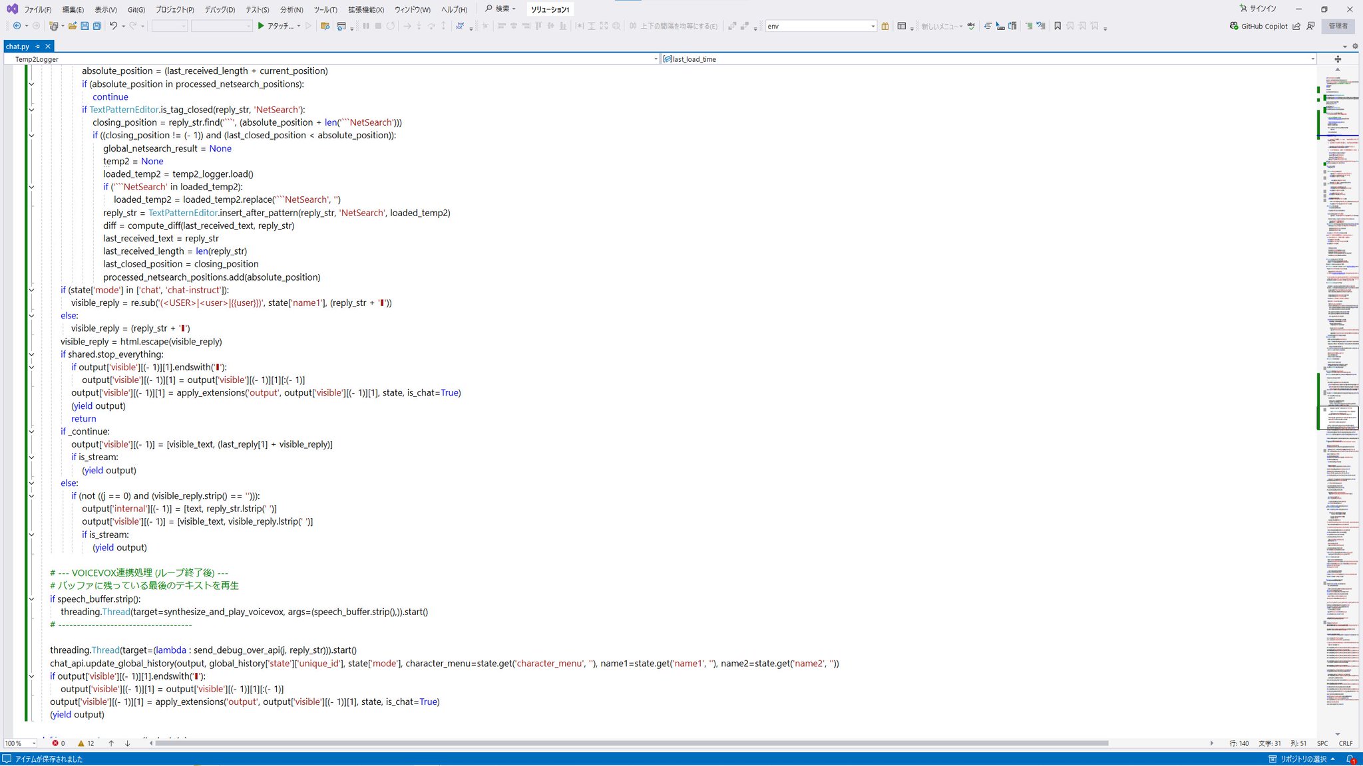Click the 行: 140 line indicator
This screenshot has height=766, width=1363.
[1239, 743]
